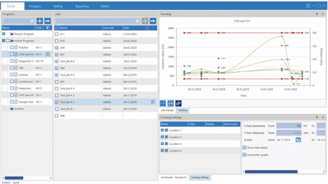The width and height of the screenshot is (328, 184).
Task: Open the Program tab
Action: (x=35, y=6)
